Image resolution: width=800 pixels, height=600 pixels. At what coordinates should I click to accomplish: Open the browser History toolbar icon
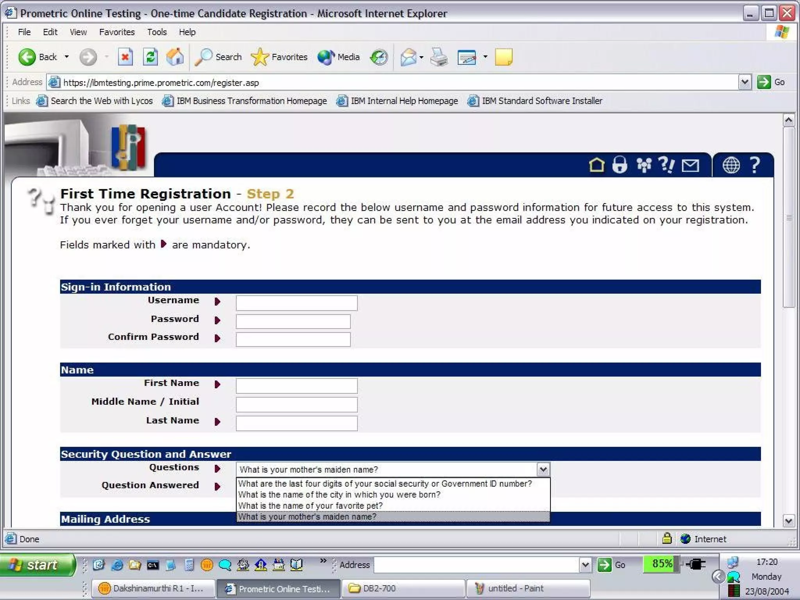tap(379, 57)
